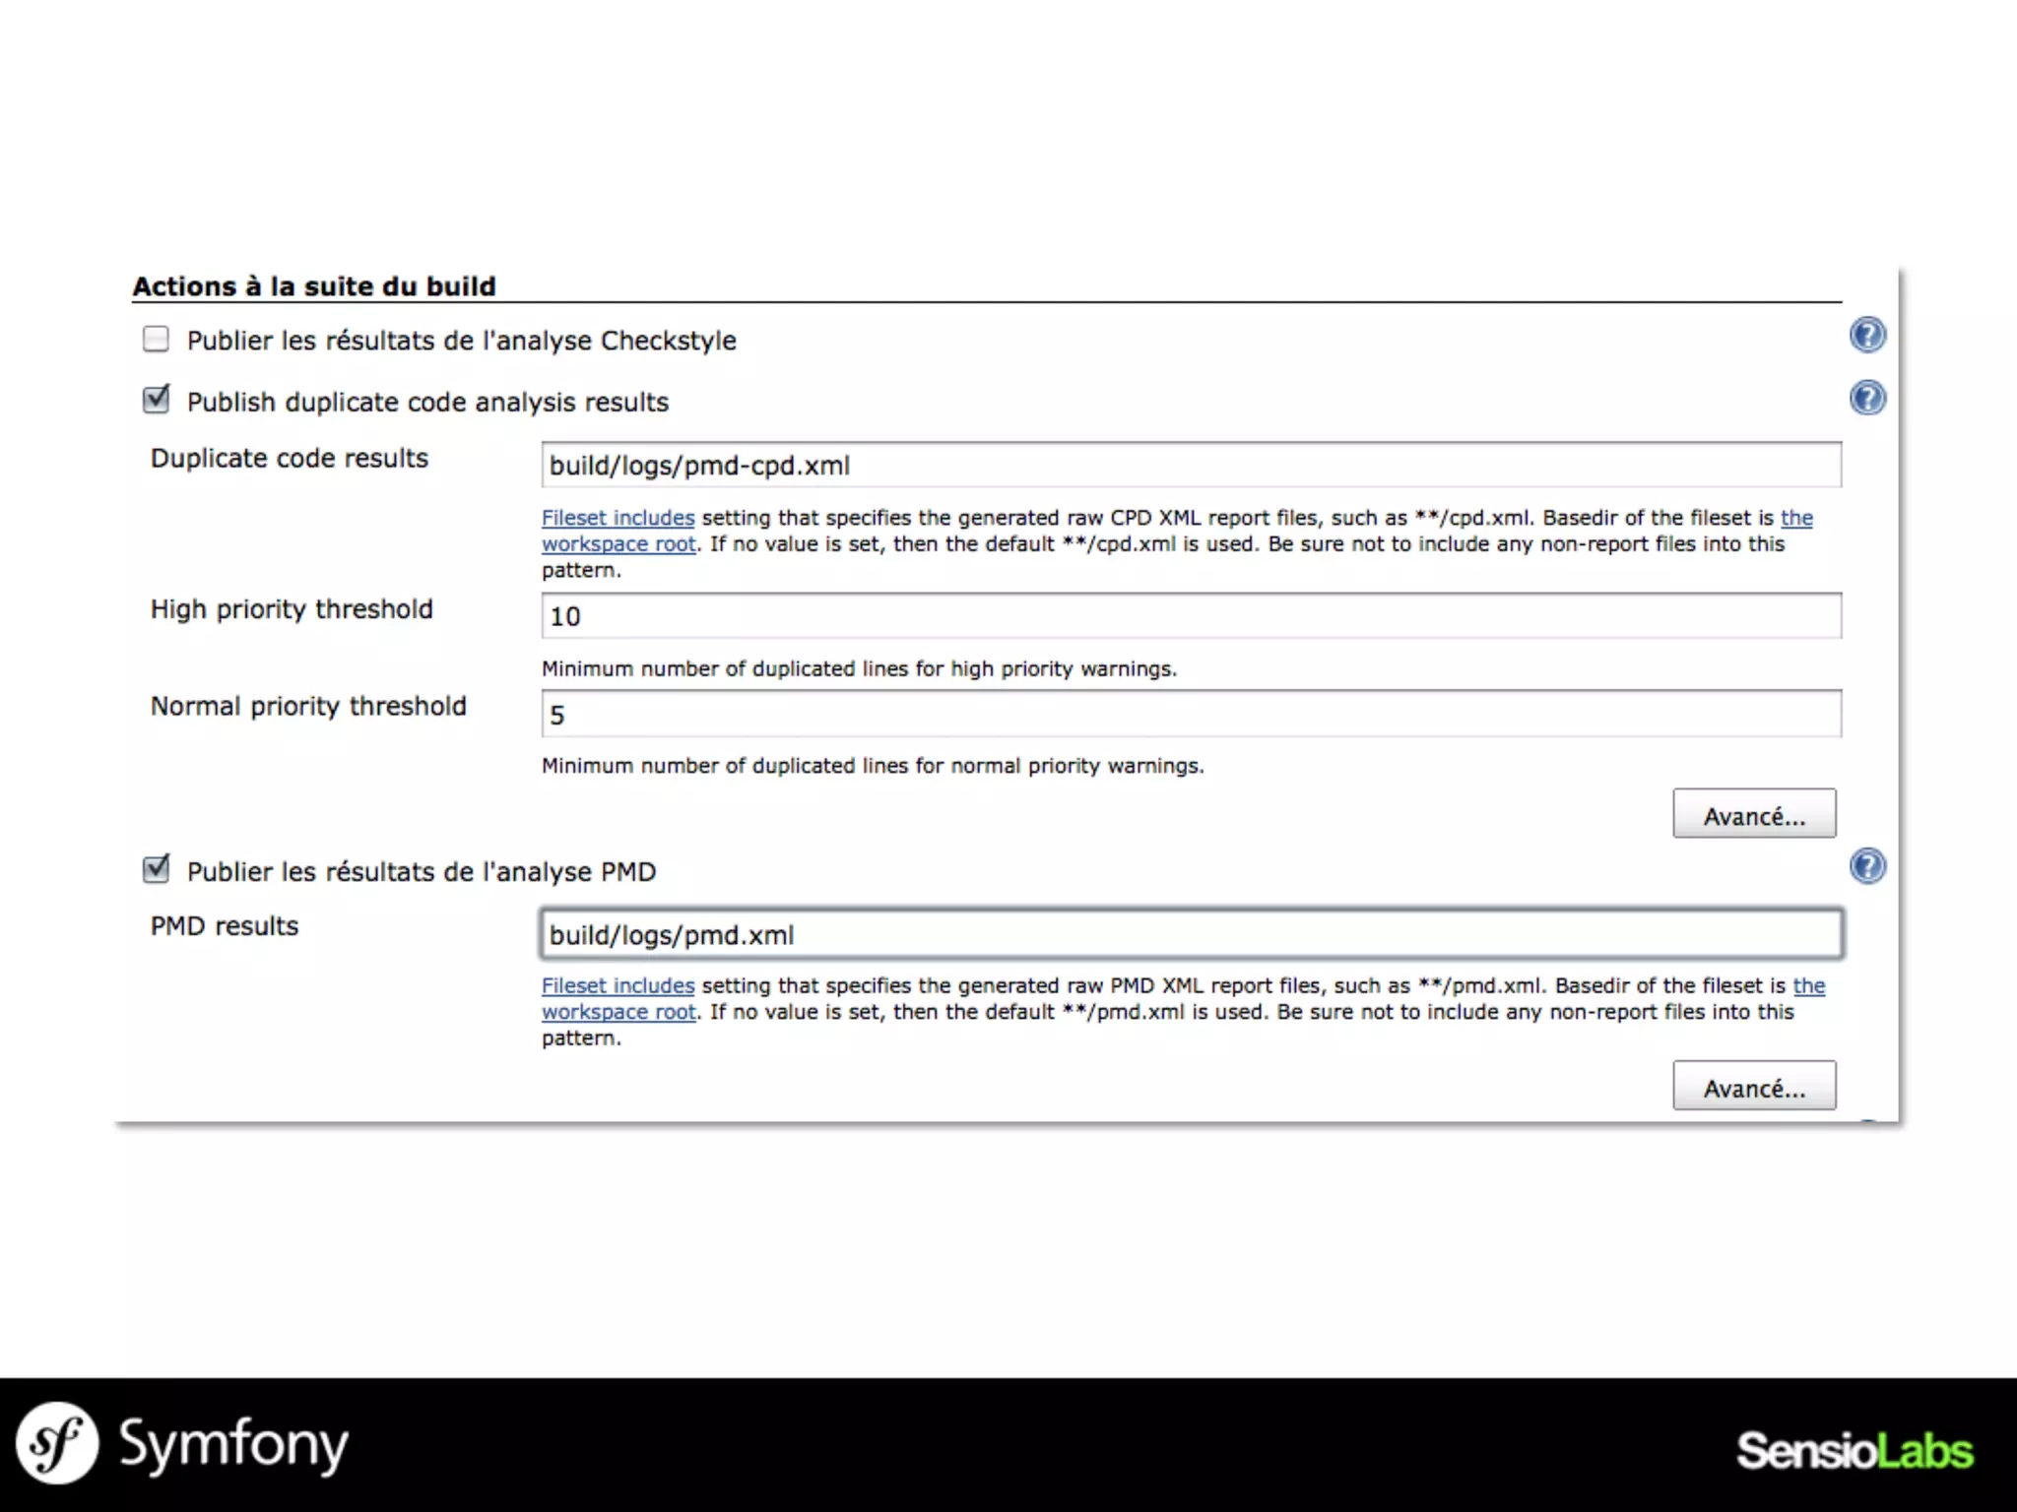The width and height of the screenshot is (2017, 1512).
Task: Follow workspace root link in PMD description
Action: pos(618,1012)
